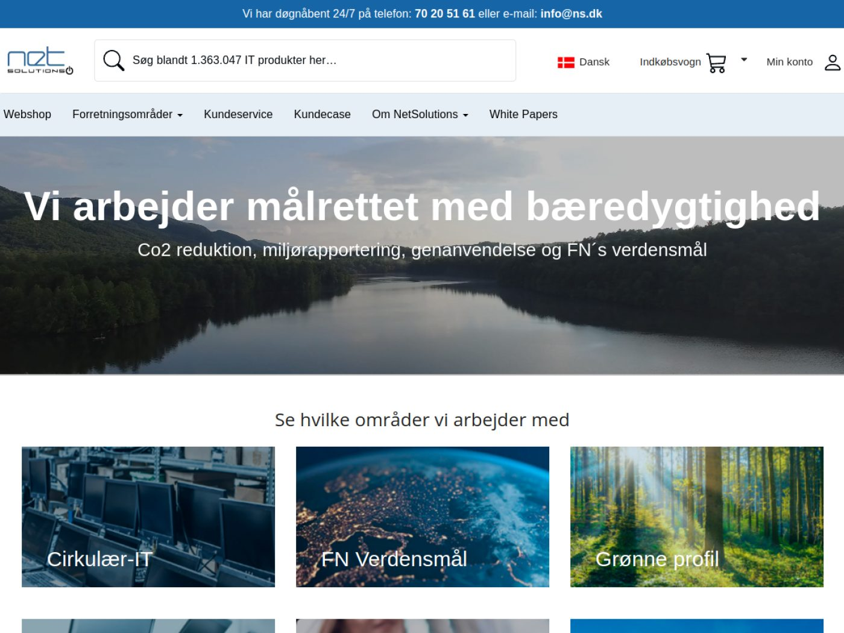The width and height of the screenshot is (844, 633).
Task: Open the FN Verdensmål card
Action: point(423,517)
